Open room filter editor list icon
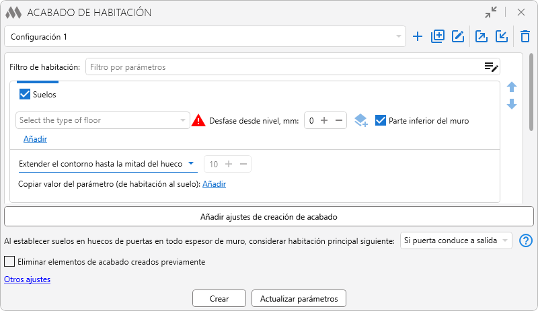The height and width of the screenshot is (311, 538). click(x=491, y=66)
